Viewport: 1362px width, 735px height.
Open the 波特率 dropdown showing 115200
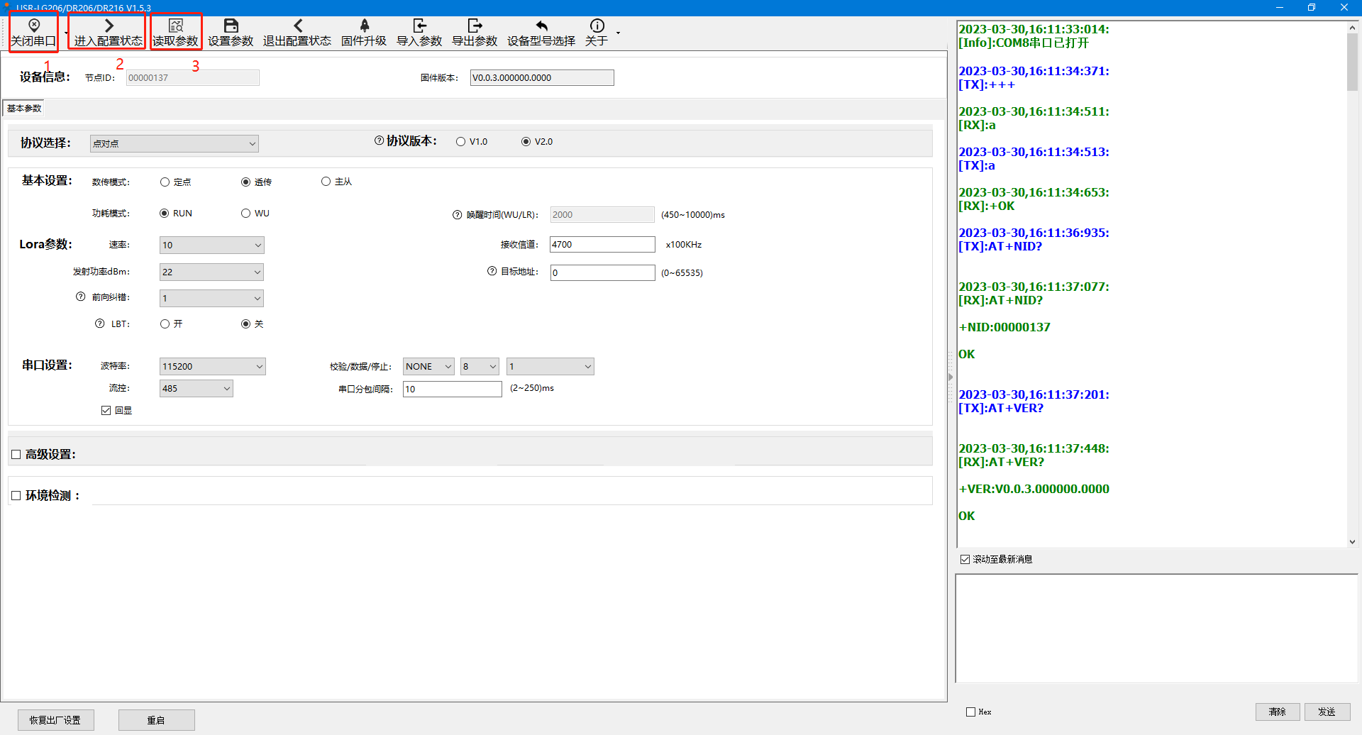(212, 366)
